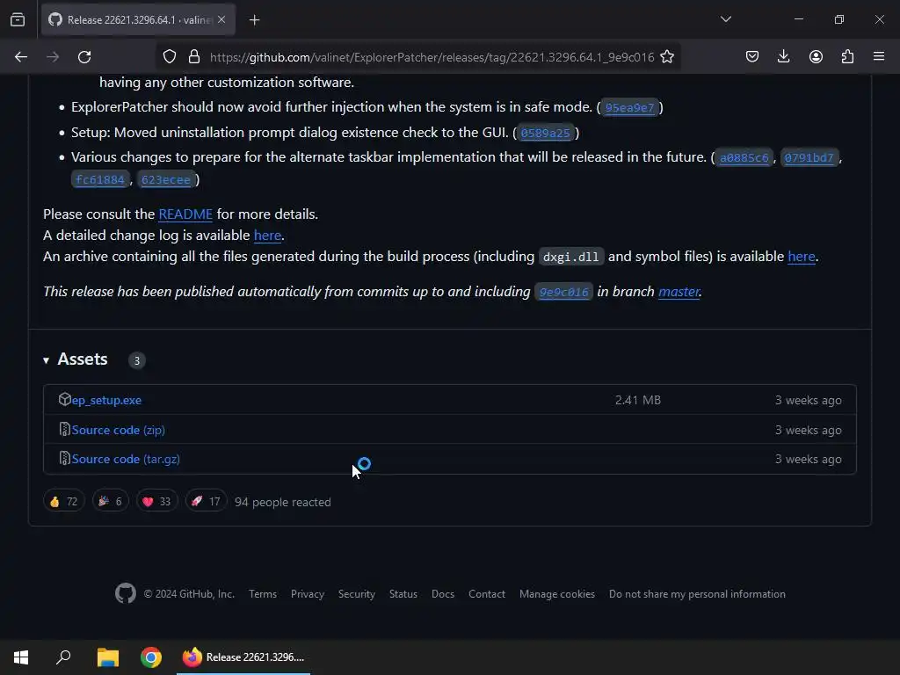Click the forward navigation arrow
Screen dimensions: 900x675
pyautogui.click(x=52, y=57)
